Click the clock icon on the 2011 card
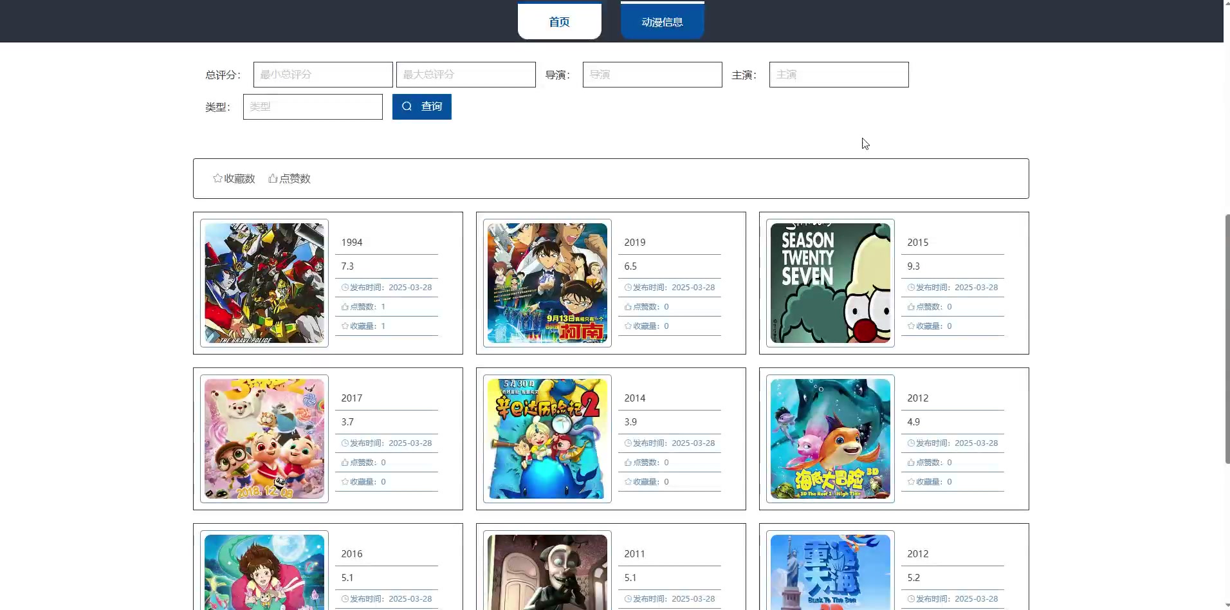Image resolution: width=1230 pixels, height=610 pixels. 628,599
